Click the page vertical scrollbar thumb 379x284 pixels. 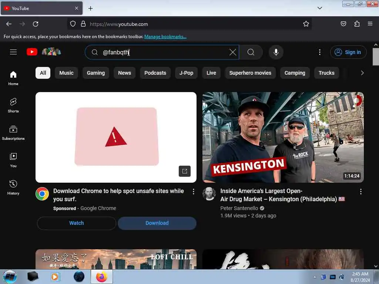tap(376, 57)
